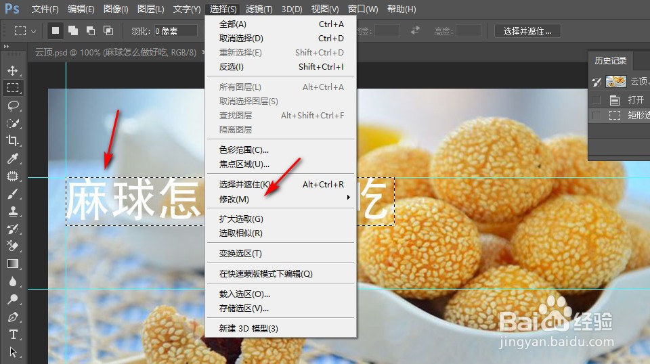This screenshot has width=650, height=364.
Task: Choose 新建 3D 模型(3)
Action: tap(281, 328)
